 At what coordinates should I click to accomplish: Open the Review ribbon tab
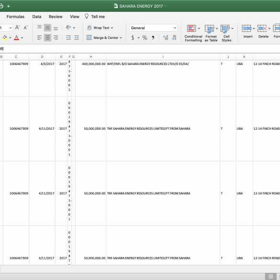tap(56, 17)
